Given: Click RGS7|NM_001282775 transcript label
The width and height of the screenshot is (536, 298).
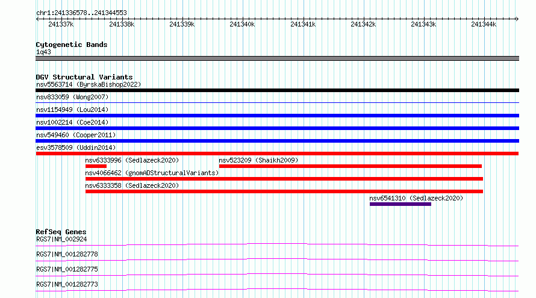Looking at the screenshot, I should 67,269.
